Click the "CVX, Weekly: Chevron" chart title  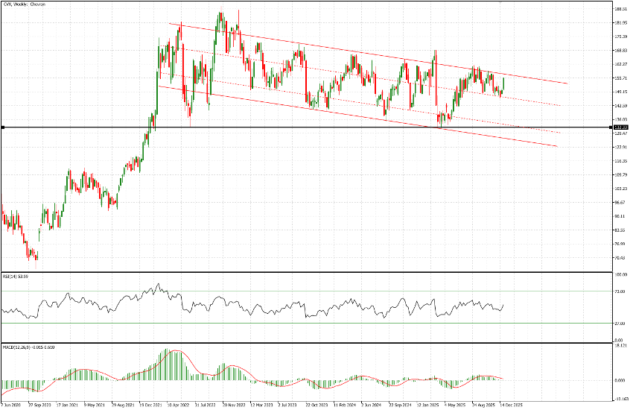pyautogui.click(x=23, y=4)
